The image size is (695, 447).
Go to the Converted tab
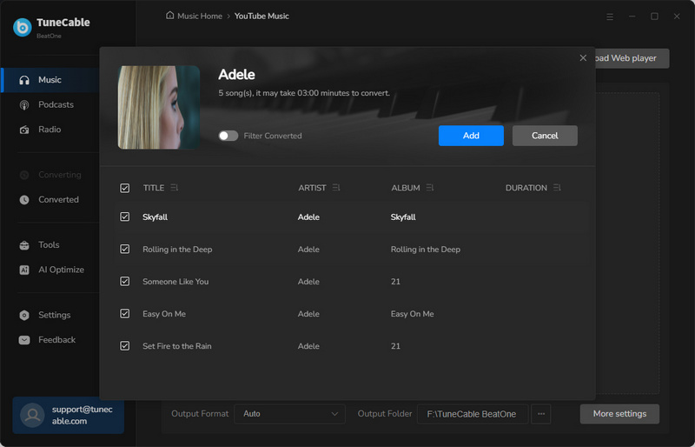[58, 200]
